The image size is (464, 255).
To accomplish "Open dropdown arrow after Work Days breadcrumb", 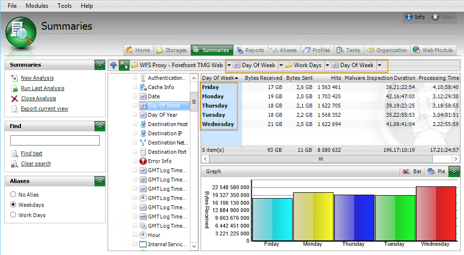I will coord(327,65).
